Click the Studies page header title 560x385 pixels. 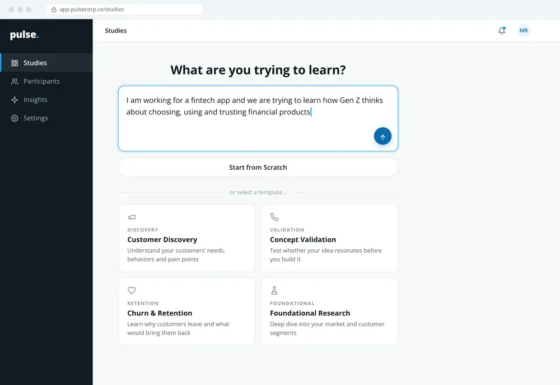pos(116,31)
